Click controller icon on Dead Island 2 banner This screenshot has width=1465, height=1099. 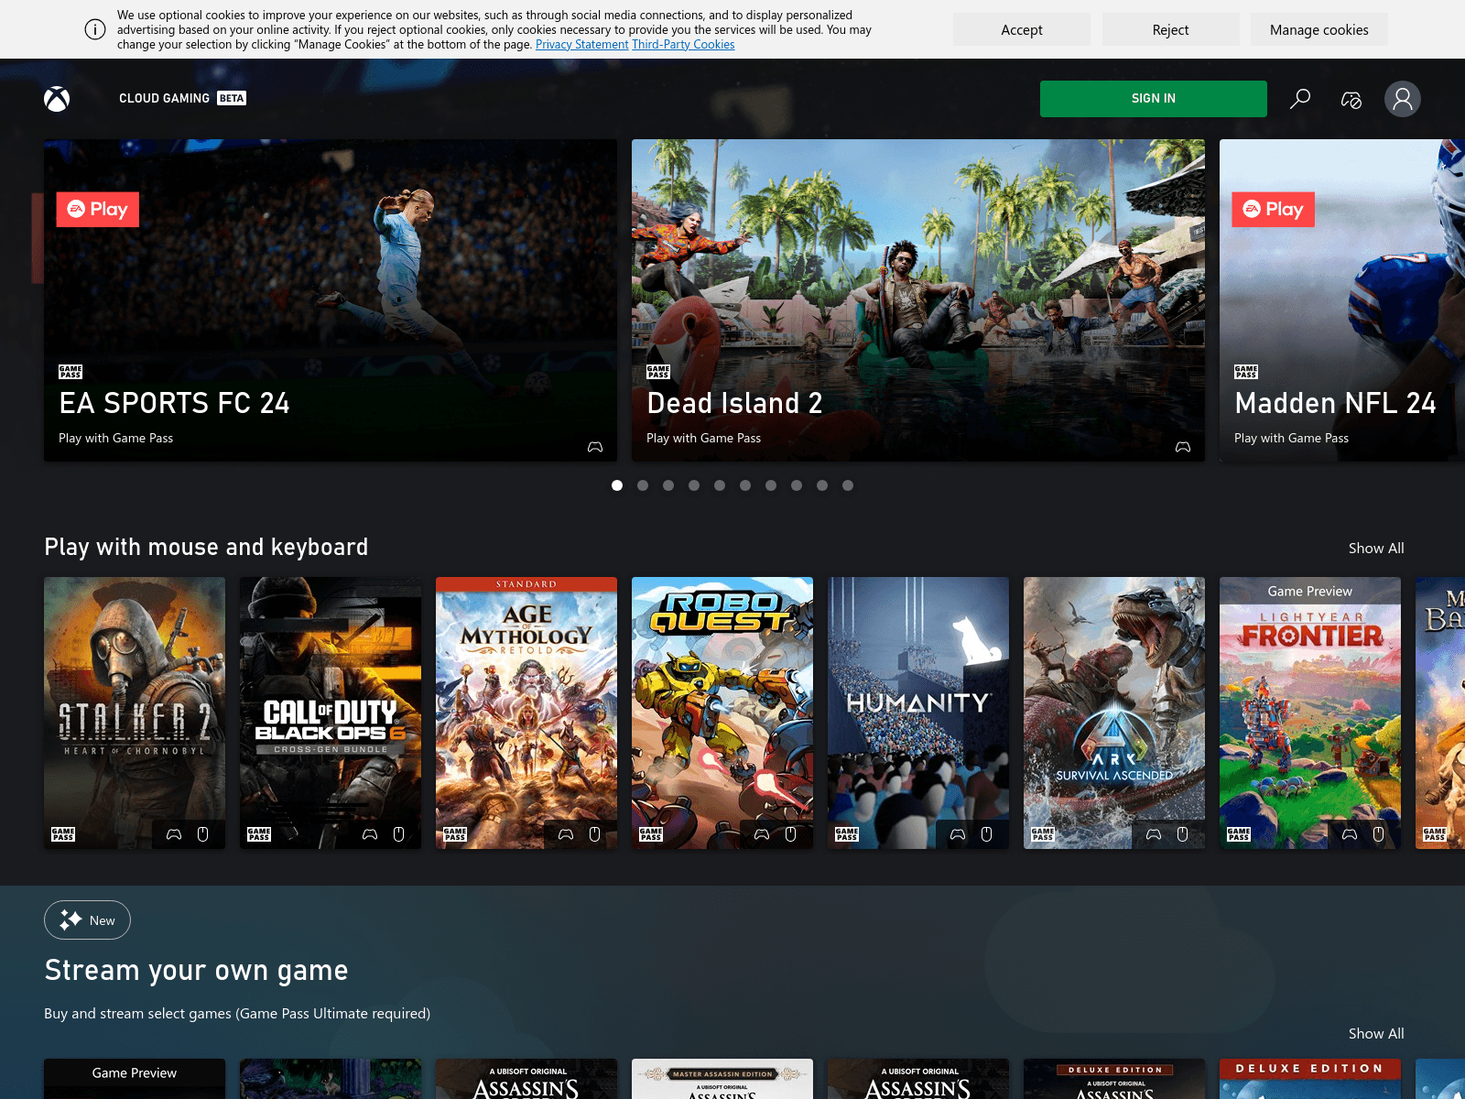pos(1183,447)
